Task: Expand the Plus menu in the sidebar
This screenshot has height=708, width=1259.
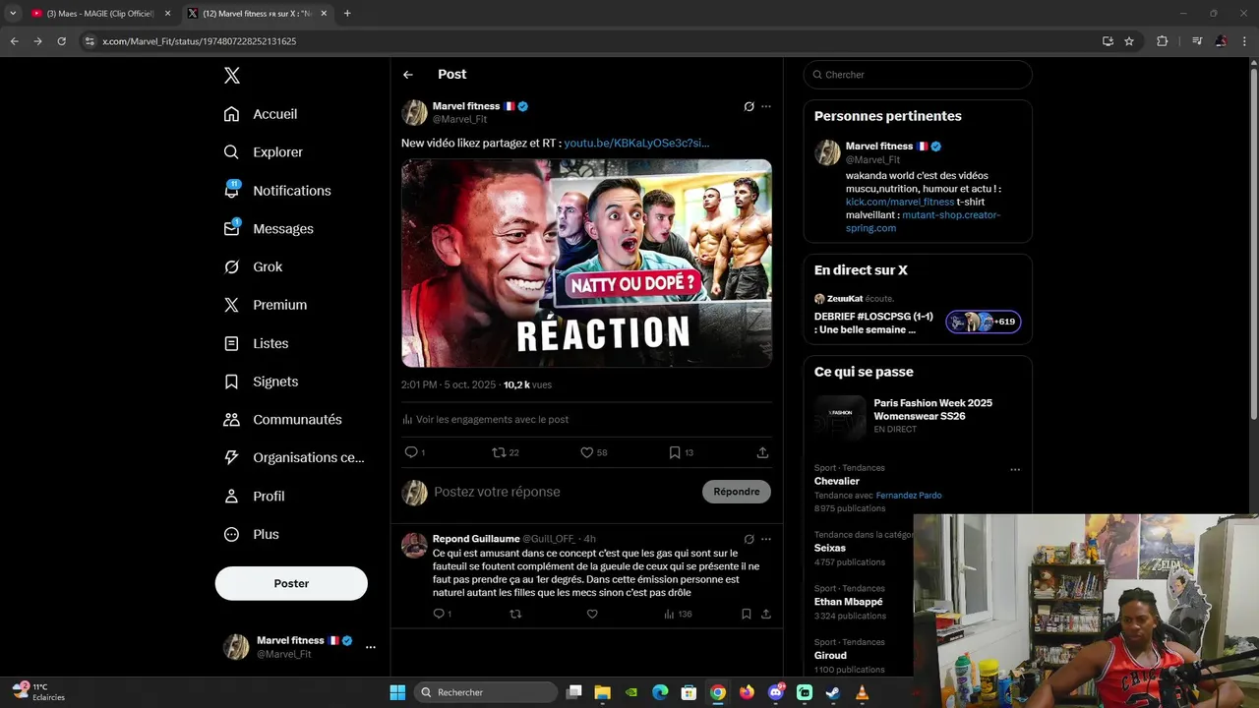Action: [x=251, y=534]
